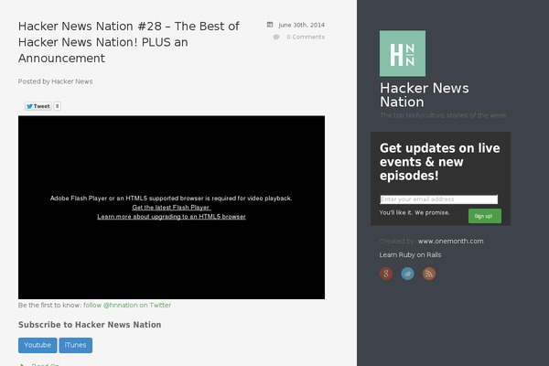This screenshot has width=549, height=366.
Task: Open the Twitter bird social icon
Action: [x=407, y=274]
